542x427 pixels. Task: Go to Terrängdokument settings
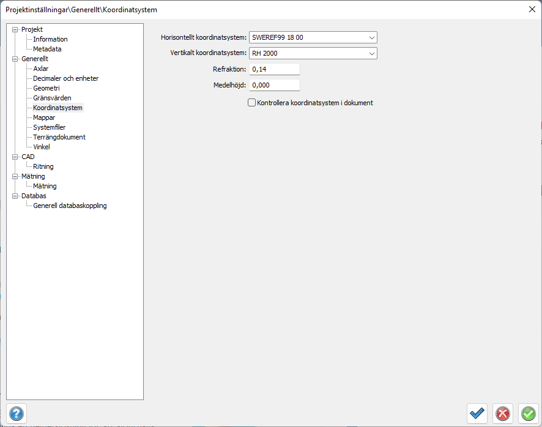point(59,137)
